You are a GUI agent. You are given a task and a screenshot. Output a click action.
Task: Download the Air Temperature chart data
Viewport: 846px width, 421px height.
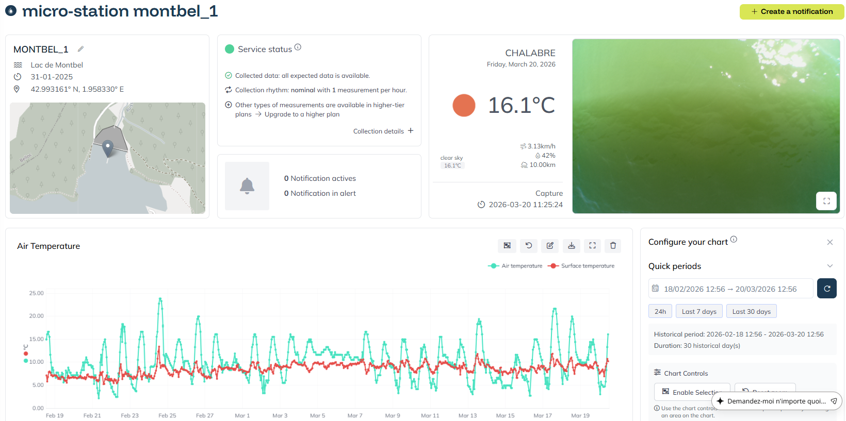point(571,246)
